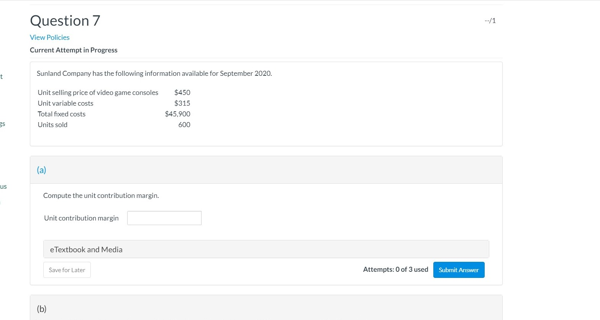Viewport: 600px width, 320px height.
Task: Click the Current Attempt in Progress label
Action: pos(74,50)
